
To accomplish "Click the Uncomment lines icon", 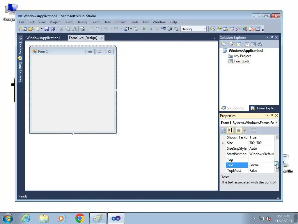I will click(97, 29).
